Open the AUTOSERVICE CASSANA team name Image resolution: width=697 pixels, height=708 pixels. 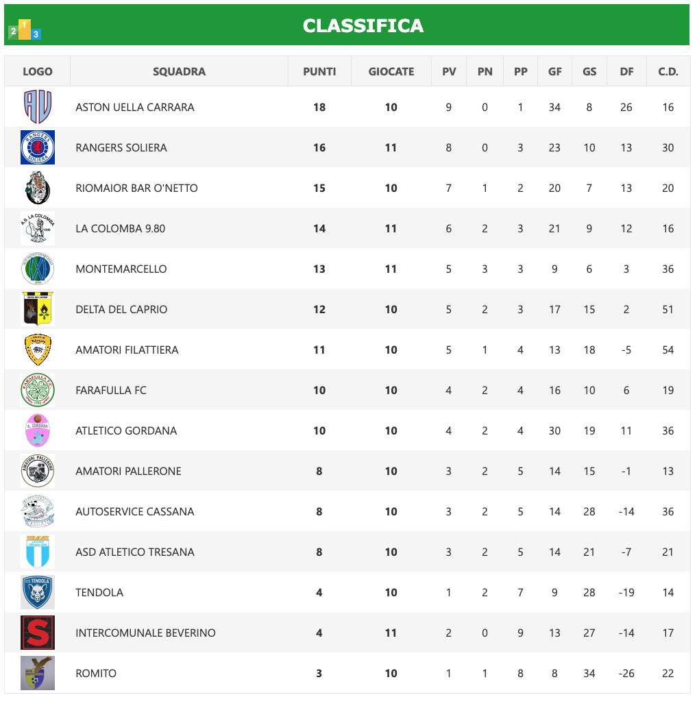135,511
